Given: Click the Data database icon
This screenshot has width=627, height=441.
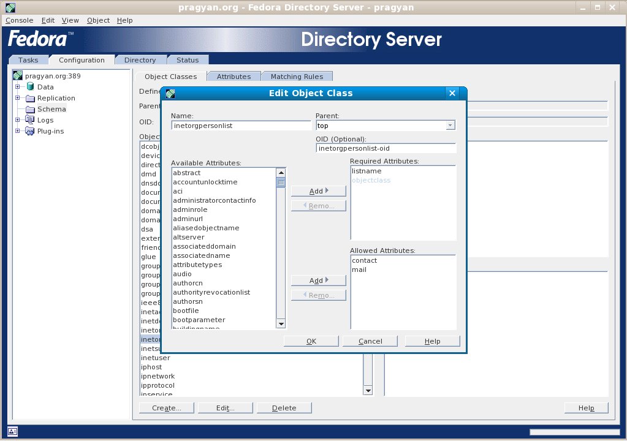Looking at the screenshot, I should 30,87.
